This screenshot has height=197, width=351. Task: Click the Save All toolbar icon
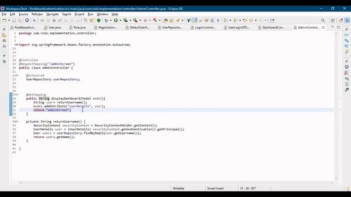coord(20,20)
